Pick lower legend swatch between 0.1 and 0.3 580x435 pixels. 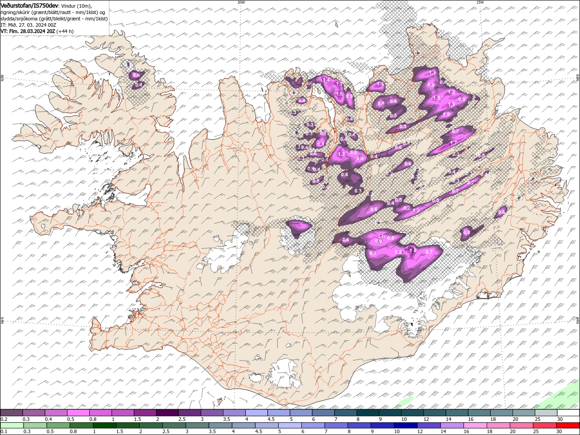(12, 425)
